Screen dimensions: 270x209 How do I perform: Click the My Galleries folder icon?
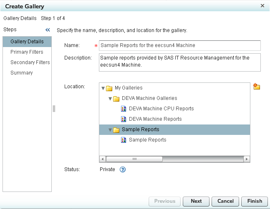click(x=109, y=88)
